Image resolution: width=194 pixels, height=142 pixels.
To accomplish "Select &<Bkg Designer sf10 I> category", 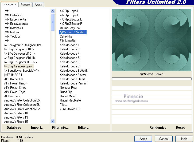I will [x=19, y=49].
